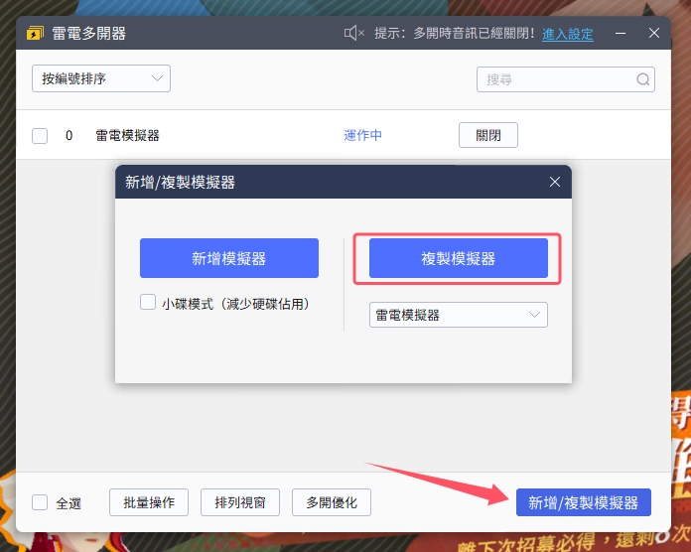The height and width of the screenshot is (552, 691).
Task: Click the 複製模擬器 button
Action: tap(458, 258)
